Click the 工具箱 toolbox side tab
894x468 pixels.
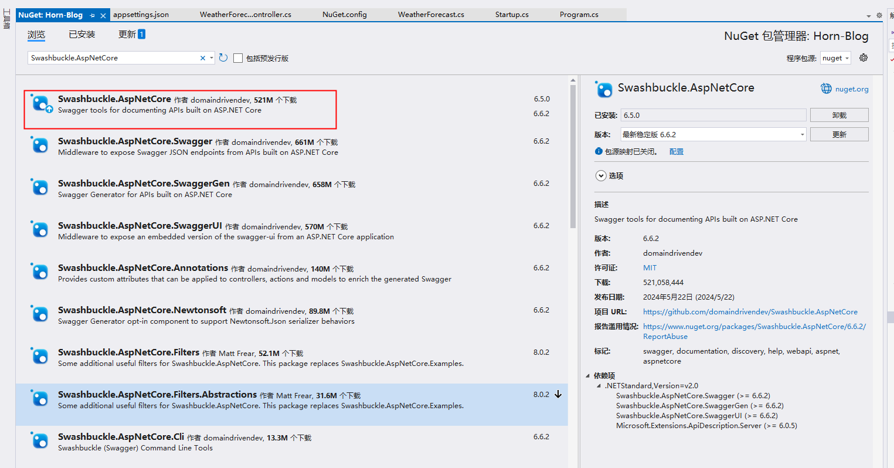coord(7,19)
